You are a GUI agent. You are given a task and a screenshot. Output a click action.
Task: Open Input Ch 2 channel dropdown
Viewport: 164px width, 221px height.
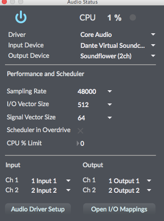tap(68, 190)
